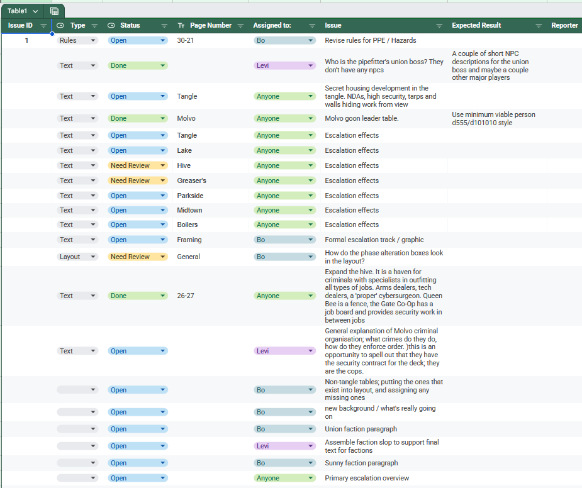
Task: Open empty Type dropdown for Union faction paragraph
Action: (94, 429)
